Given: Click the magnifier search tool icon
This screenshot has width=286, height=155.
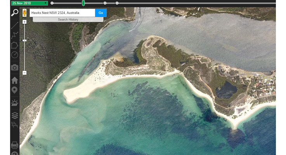Looking at the screenshot, I should 14,13.
